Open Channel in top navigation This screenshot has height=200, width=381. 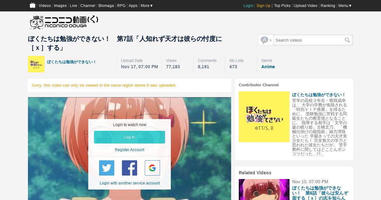(x=88, y=6)
